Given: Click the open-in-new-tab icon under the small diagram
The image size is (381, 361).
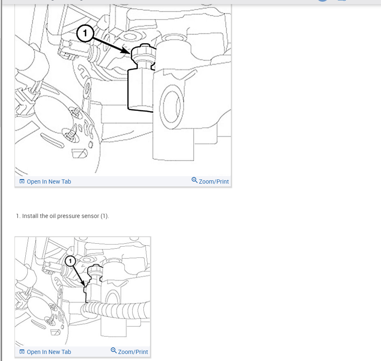Looking at the screenshot, I should click(22, 352).
